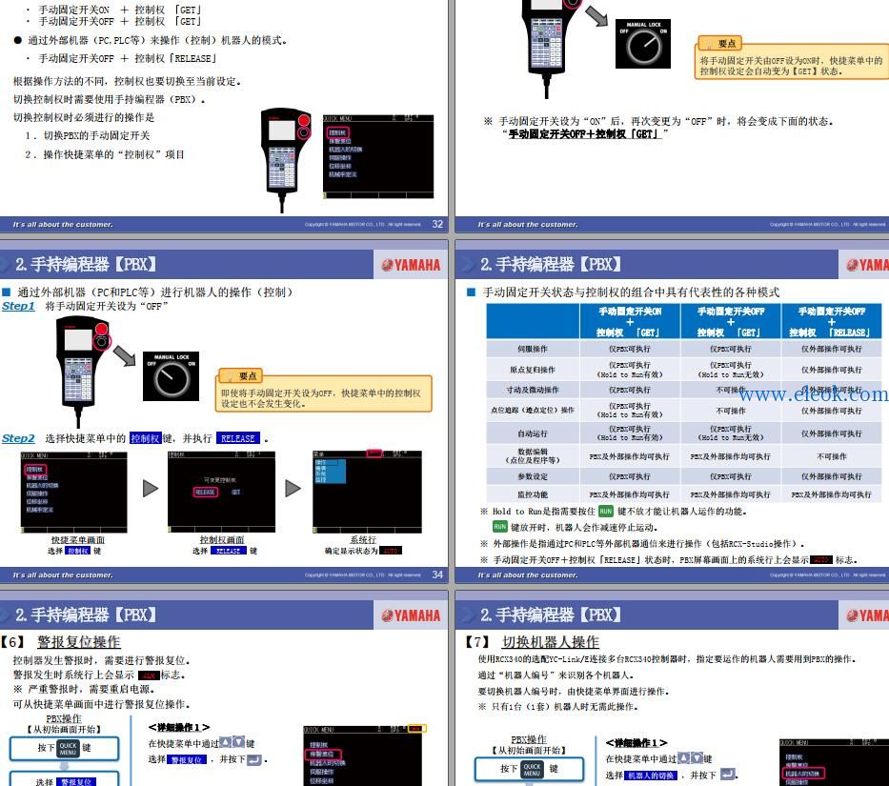The height and width of the screenshot is (786, 889).
Task: Click the 寸动及微动操作 row label
Action: point(533,390)
